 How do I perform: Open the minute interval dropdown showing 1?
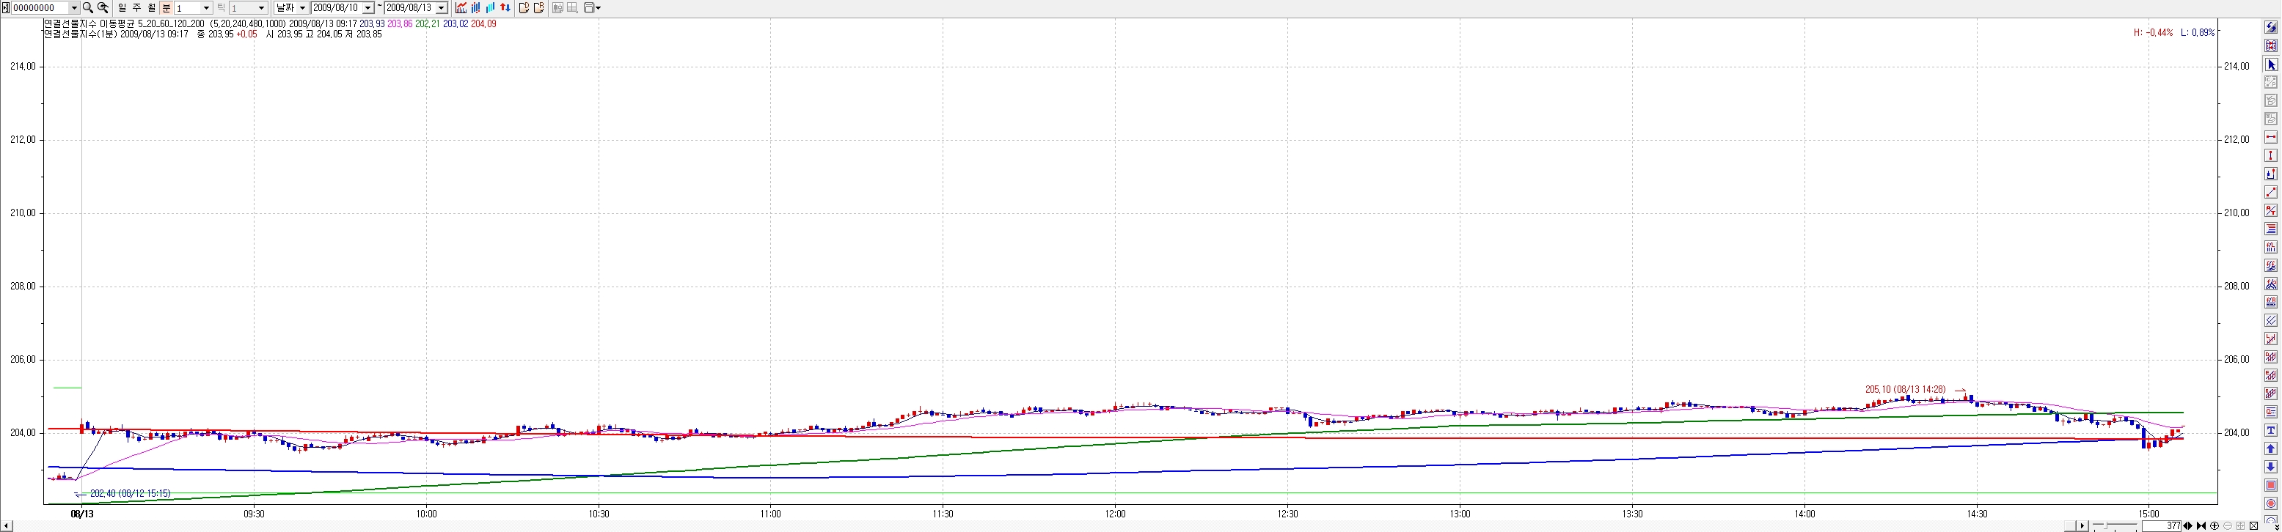(206, 8)
